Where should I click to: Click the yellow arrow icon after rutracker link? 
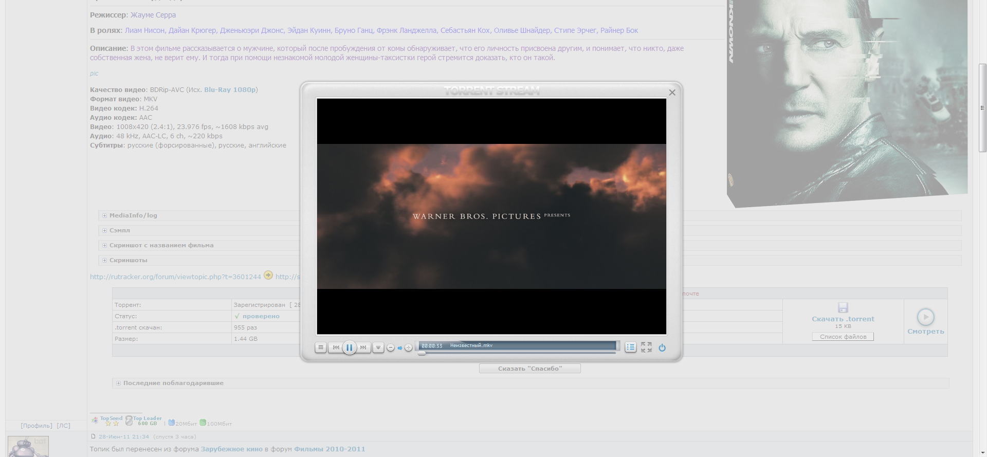click(x=268, y=276)
